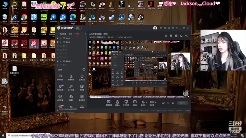The height and width of the screenshot is (138, 246).
Task: Open the recording camera icon in bottom toolbar
Action: click(x=163, y=103)
